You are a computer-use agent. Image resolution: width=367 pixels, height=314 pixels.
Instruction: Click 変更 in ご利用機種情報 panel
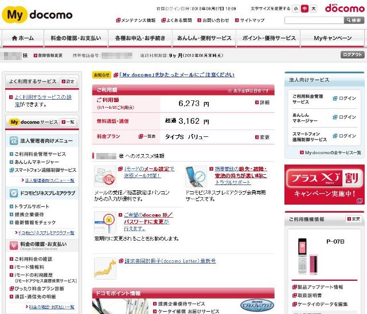click(354, 219)
